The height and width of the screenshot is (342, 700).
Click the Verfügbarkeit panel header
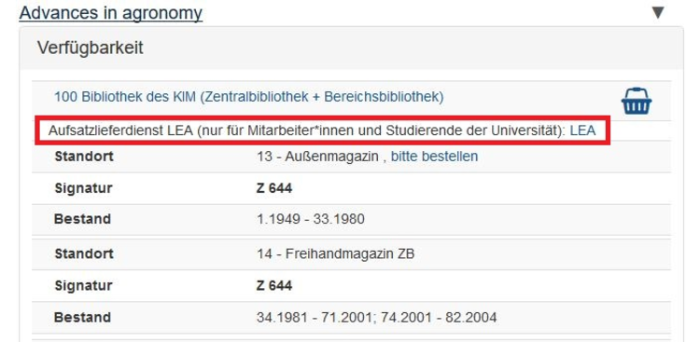click(x=351, y=48)
